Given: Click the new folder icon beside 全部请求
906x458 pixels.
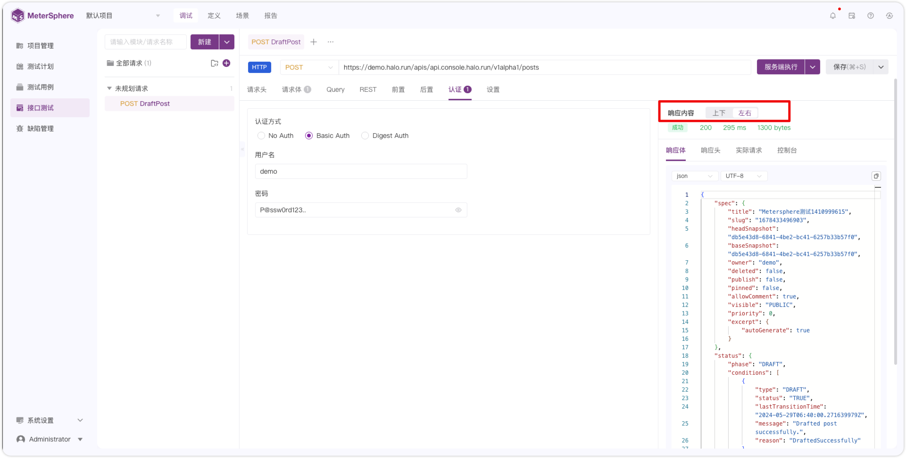Looking at the screenshot, I should point(214,63).
